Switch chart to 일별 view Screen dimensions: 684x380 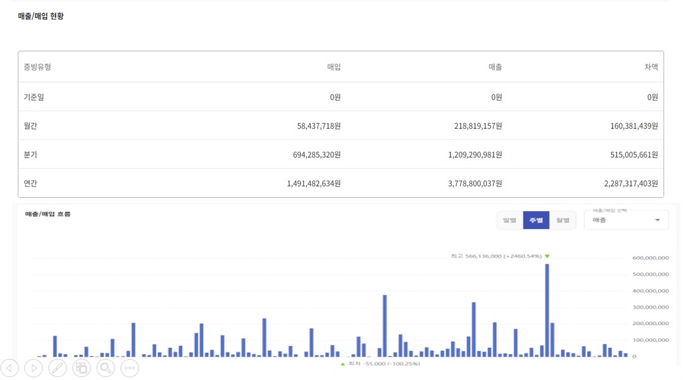pos(509,220)
